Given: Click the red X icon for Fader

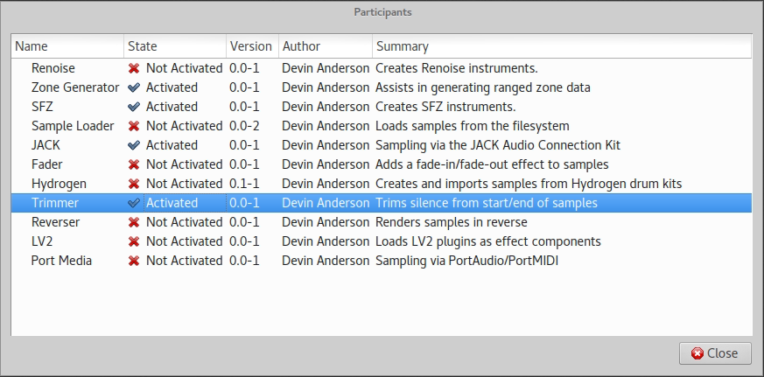Looking at the screenshot, I should coord(134,164).
